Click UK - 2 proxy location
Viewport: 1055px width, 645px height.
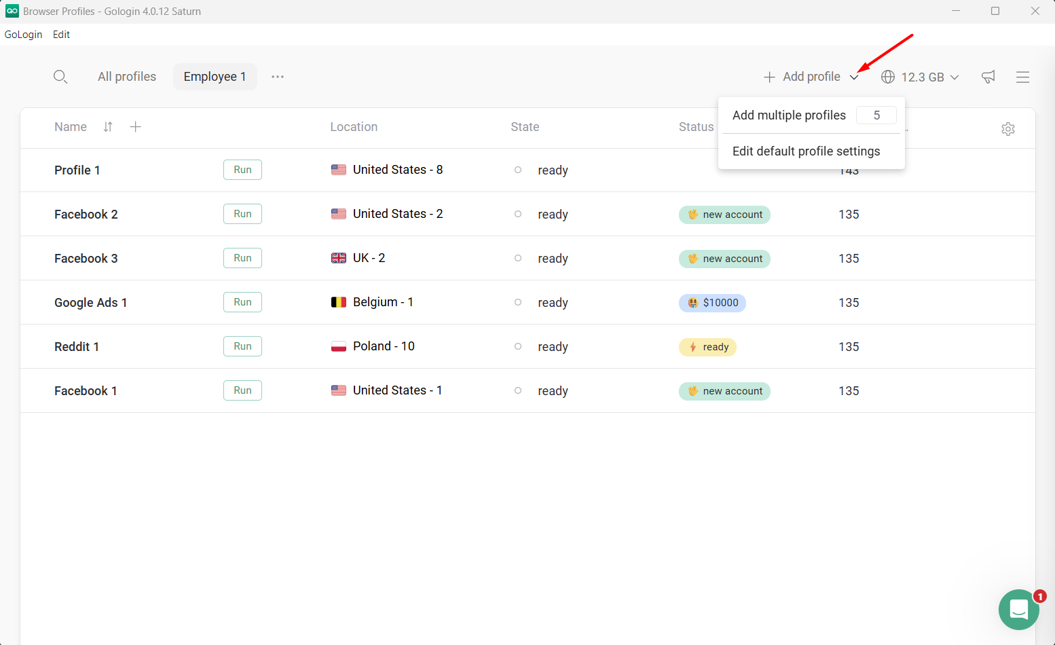369,258
